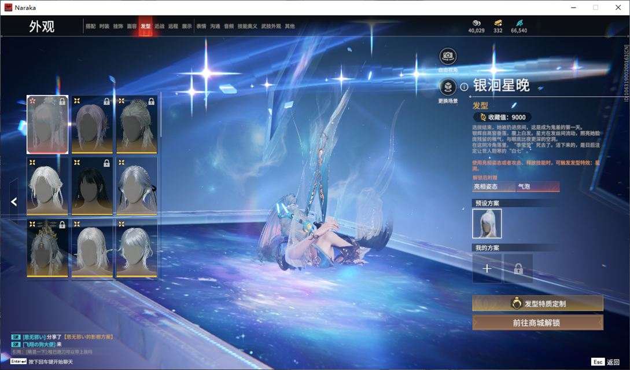Click shared 思无邪い的影棚方案 link in chat
This screenshot has width=630, height=370.
(x=89, y=337)
